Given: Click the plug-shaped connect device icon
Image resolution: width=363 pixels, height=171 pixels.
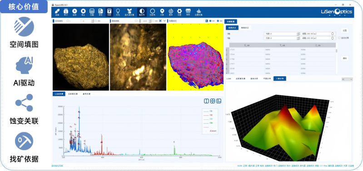Looking at the screenshot, I should click(57, 11).
